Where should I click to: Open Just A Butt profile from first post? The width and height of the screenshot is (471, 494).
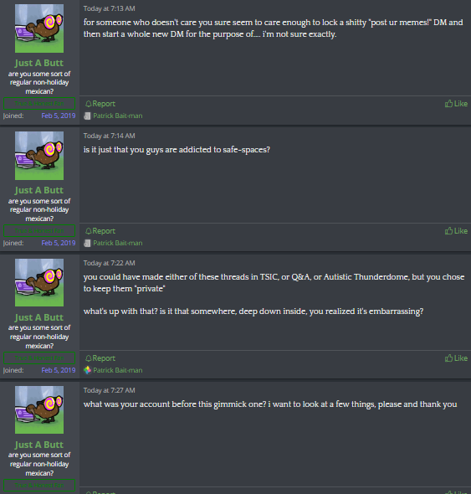[x=39, y=63]
